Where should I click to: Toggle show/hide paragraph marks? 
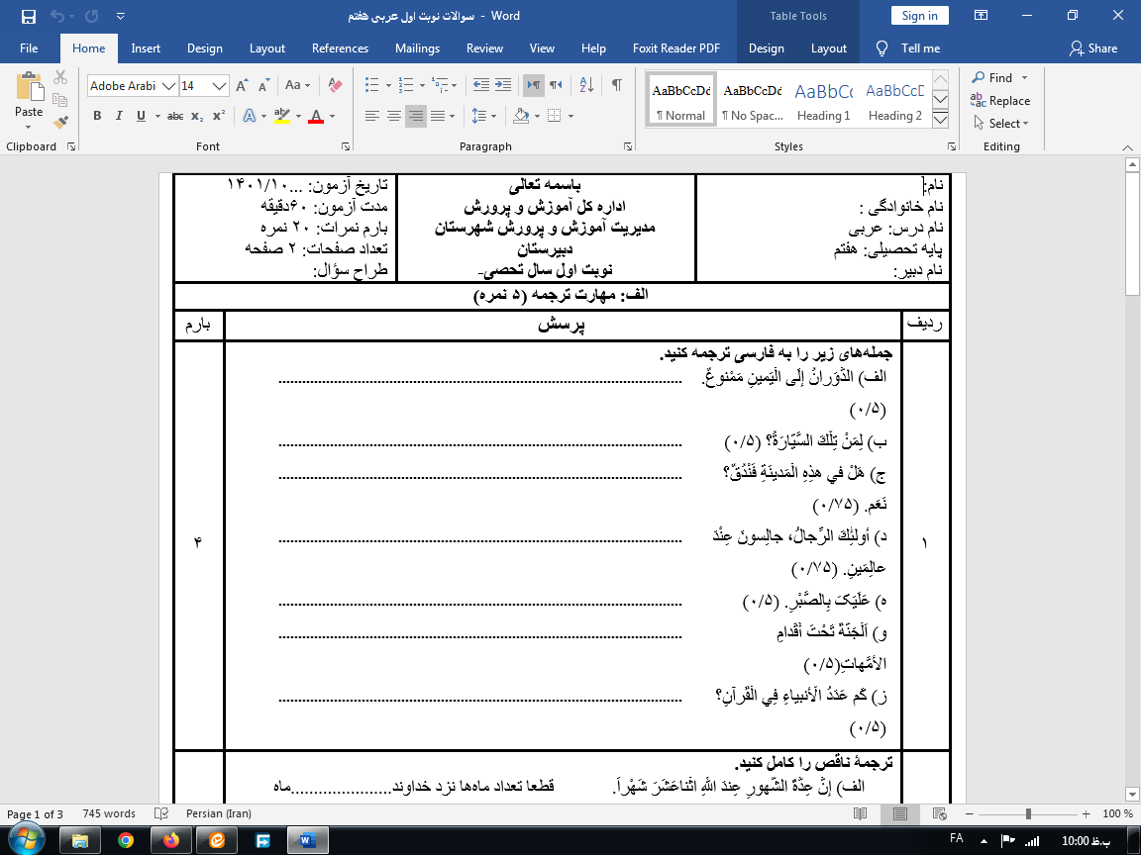(x=617, y=85)
